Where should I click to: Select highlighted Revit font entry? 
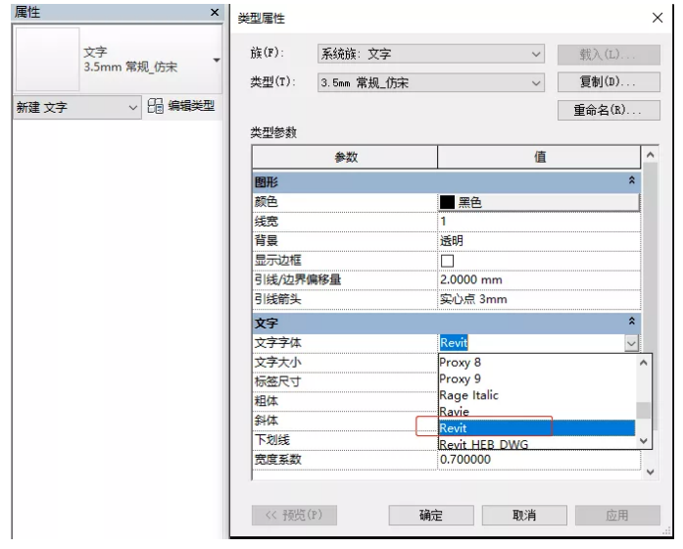tap(537, 428)
